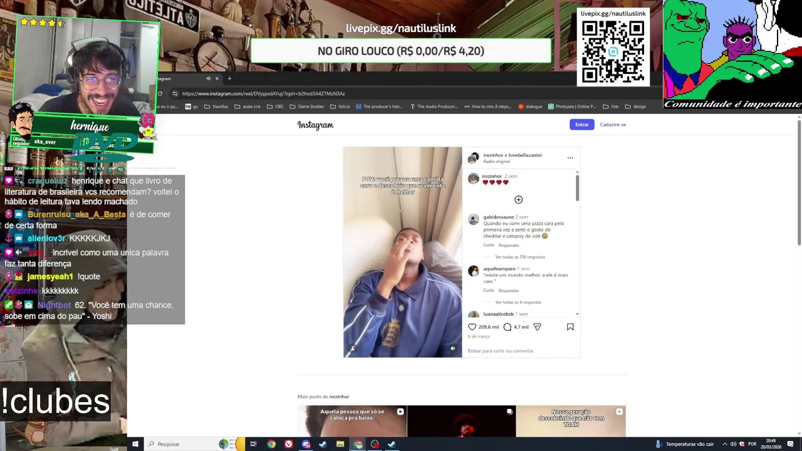802x451 pixels.
Task: Reload the page in the browser
Action: coord(160,93)
